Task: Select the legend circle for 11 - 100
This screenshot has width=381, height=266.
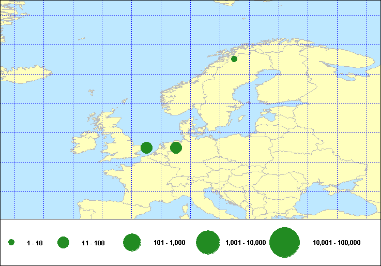Action: [64, 243]
